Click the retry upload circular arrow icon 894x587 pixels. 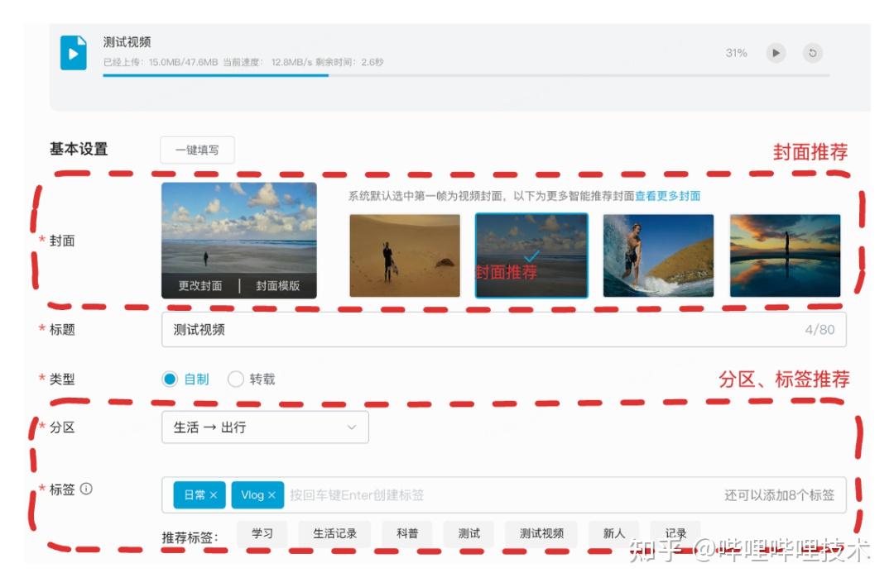pyautogui.click(x=812, y=52)
